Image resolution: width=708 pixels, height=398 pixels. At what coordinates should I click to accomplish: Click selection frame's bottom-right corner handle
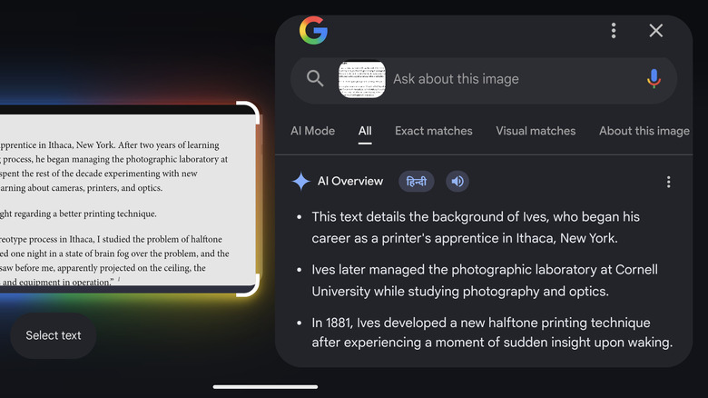point(250,287)
